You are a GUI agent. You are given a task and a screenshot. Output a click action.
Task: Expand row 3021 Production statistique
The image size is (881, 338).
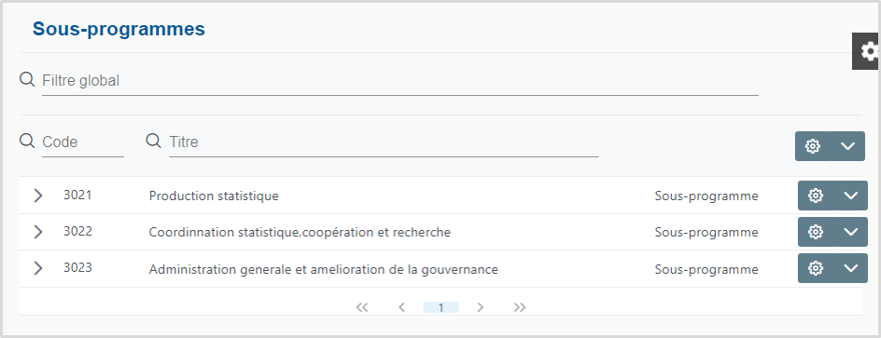(37, 196)
